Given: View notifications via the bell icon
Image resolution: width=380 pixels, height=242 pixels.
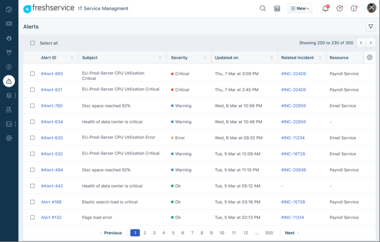Looking at the screenshot, I should tap(325, 8).
